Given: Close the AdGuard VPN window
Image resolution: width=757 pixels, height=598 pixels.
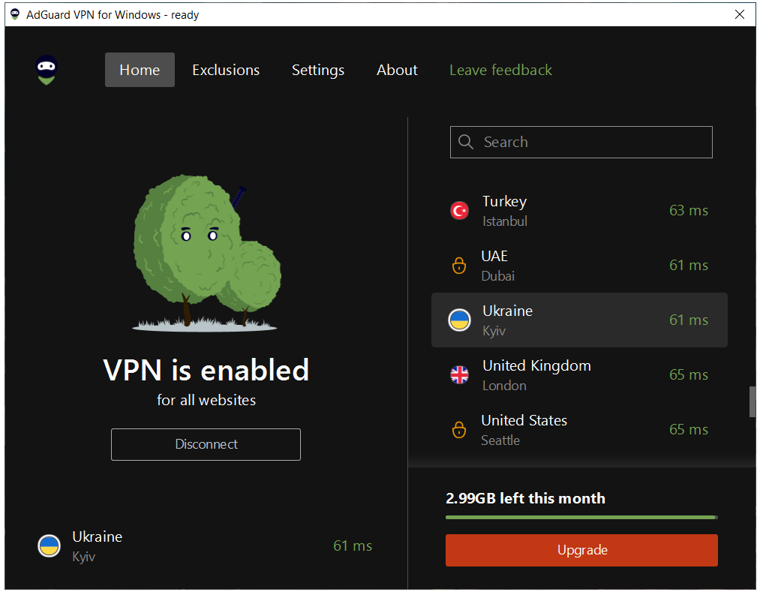Looking at the screenshot, I should click(x=739, y=14).
